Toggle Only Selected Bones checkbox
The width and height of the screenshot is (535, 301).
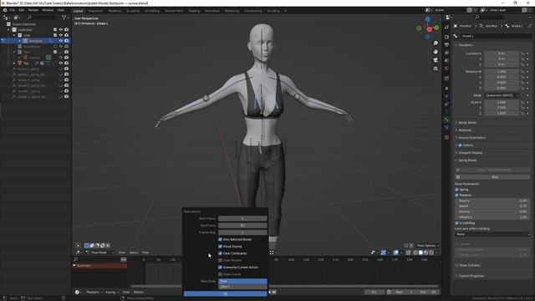click(x=220, y=240)
